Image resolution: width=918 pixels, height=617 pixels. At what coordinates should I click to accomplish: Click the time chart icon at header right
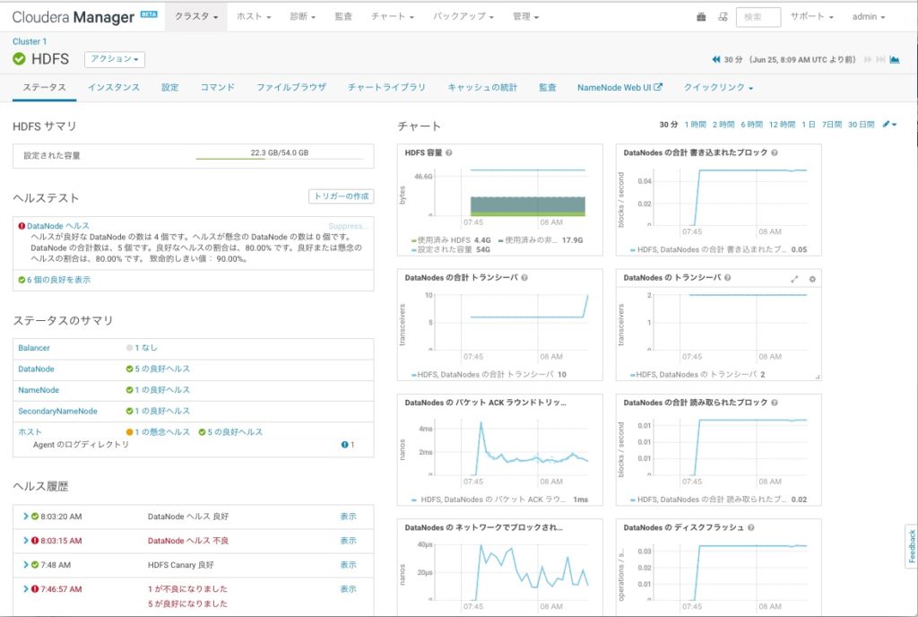894,59
